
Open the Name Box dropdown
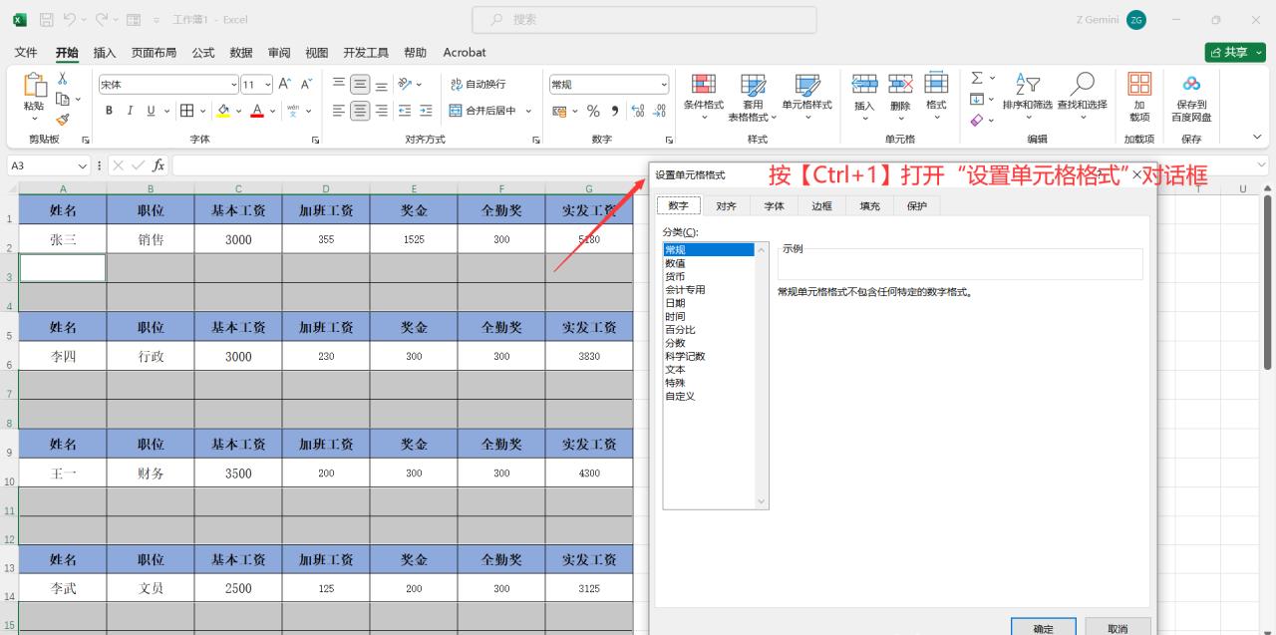click(83, 165)
